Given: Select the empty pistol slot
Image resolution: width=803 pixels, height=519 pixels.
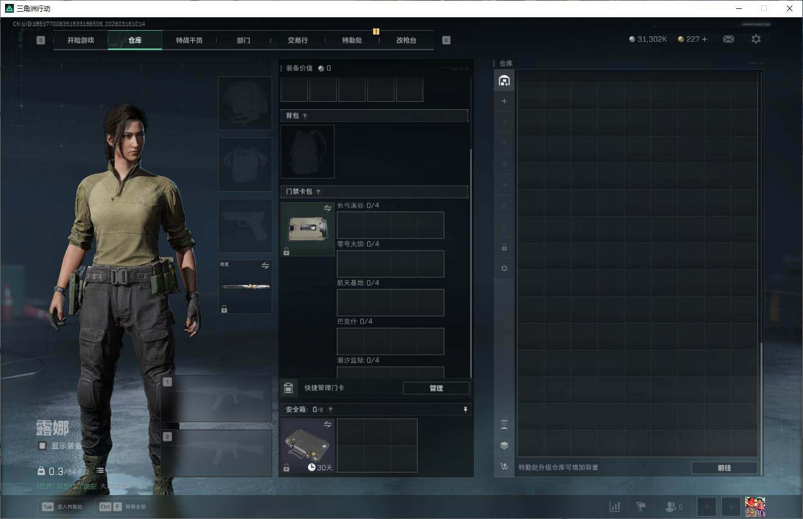Looking at the screenshot, I should pos(245,226).
